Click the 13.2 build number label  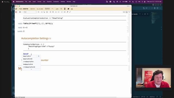[24, 9]
